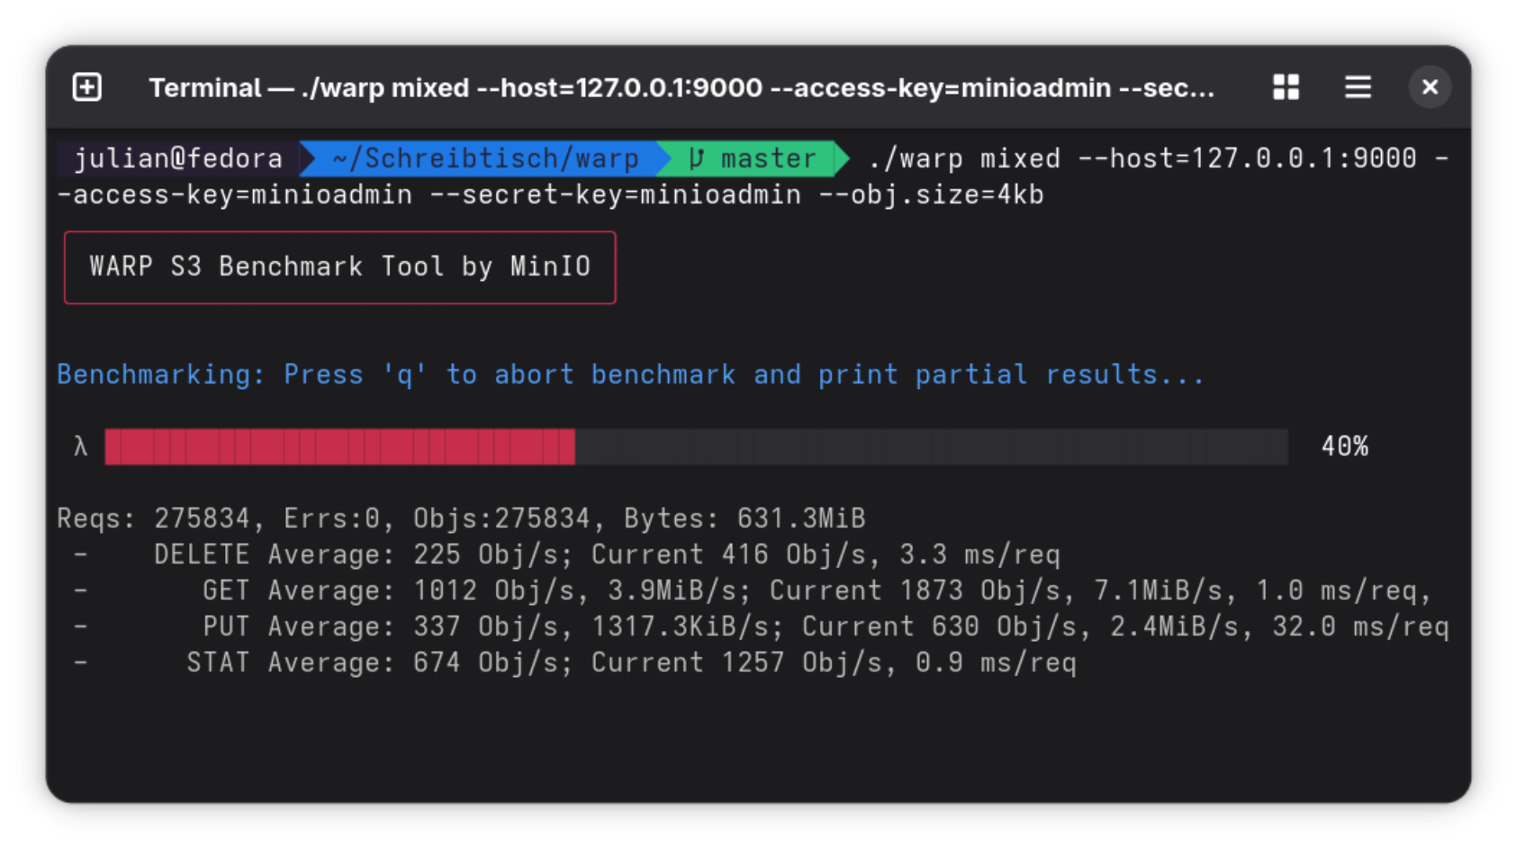The image size is (1516, 848).
Task: Click the 40% progress value
Action: click(x=1344, y=447)
